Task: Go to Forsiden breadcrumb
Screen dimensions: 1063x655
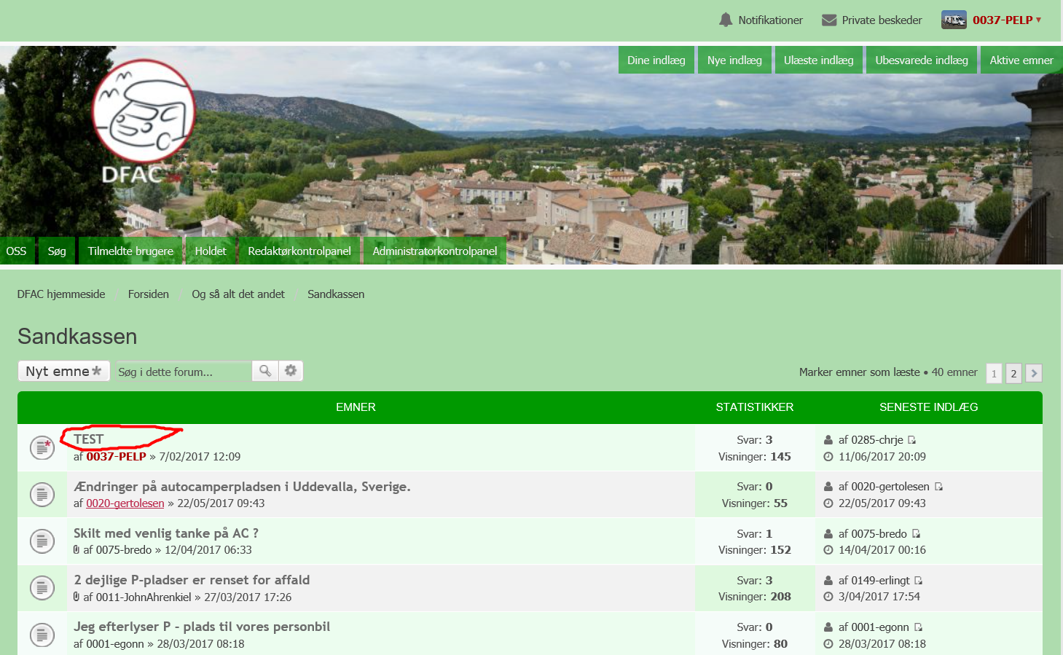Action: 149,294
